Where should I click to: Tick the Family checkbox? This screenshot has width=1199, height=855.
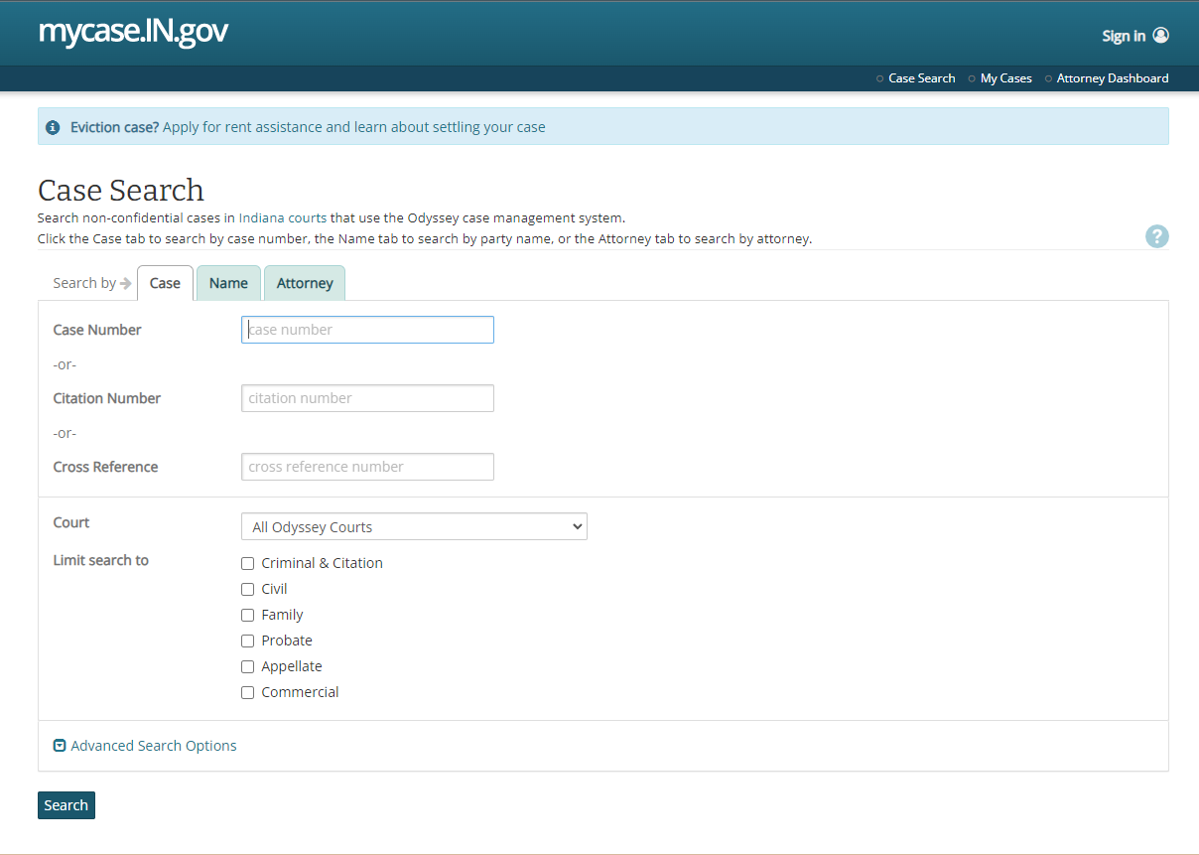[248, 615]
